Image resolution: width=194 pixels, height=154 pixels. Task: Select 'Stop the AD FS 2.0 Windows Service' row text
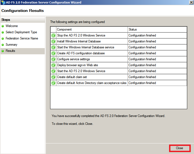[x=81, y=35]
